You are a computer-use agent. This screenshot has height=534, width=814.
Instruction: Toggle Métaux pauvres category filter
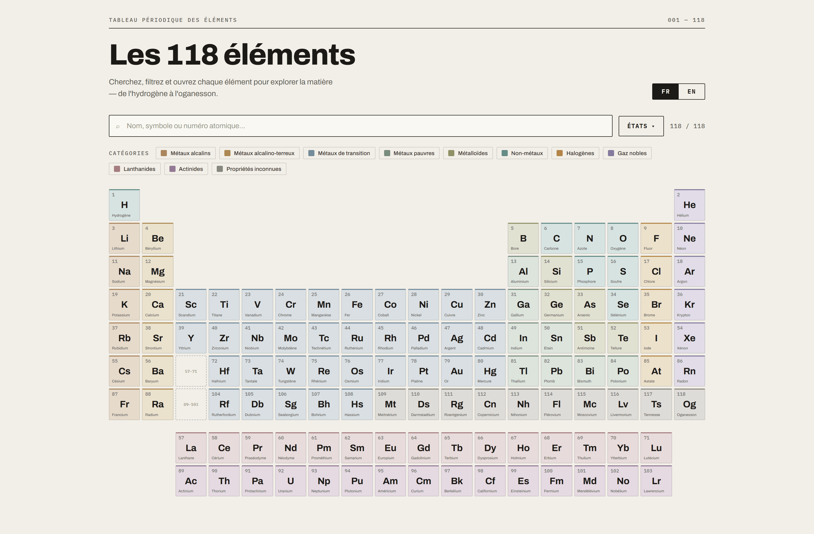[x=409, y=153]
